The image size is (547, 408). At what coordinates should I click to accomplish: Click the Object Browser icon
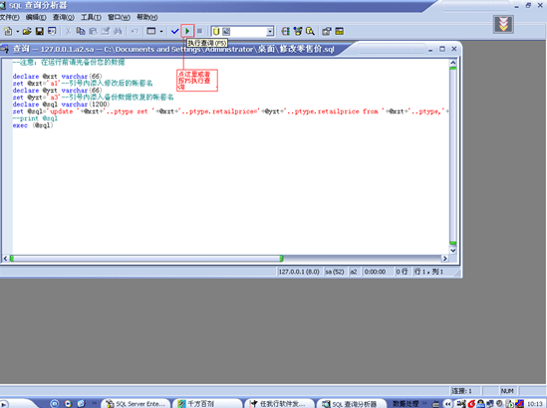point(298,32)
